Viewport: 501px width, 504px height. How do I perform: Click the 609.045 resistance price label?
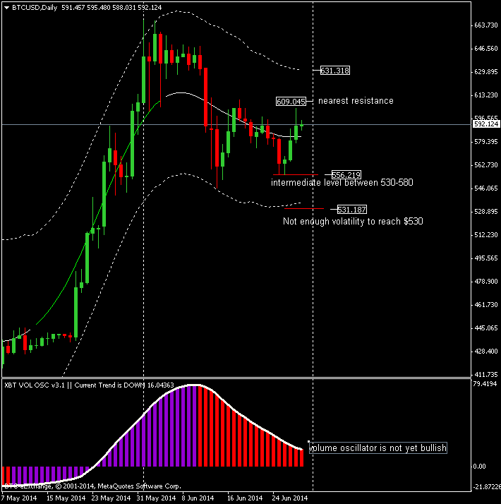point(291,102)
